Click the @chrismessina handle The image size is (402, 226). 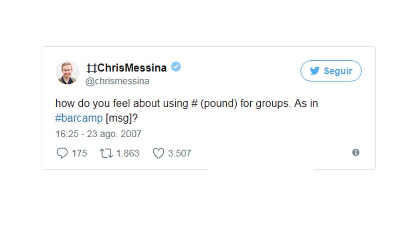pos(118,81)
